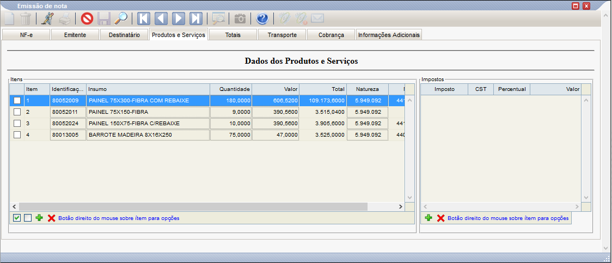Click the Percentual column header in Impostos
Image resolution: width=612 pixels, height=263 pixels.
click(x=512, y=89)
